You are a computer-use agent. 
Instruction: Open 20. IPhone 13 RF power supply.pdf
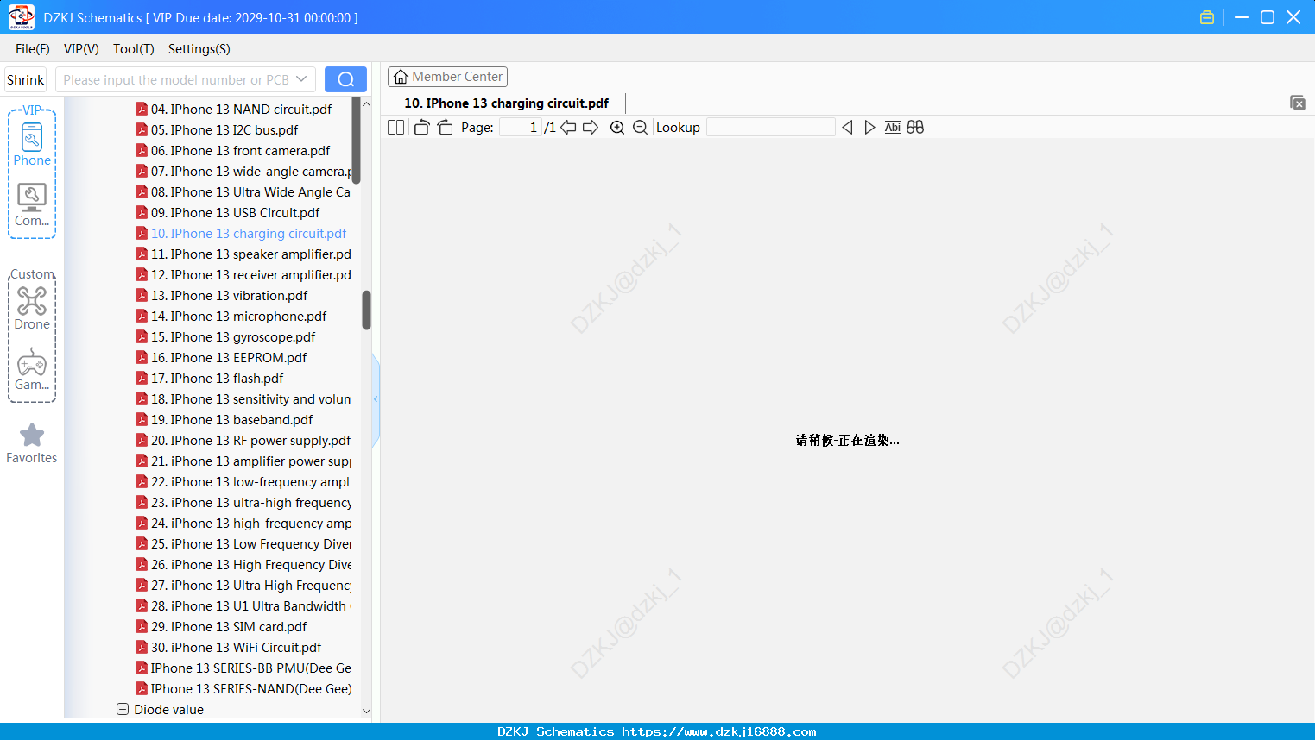pyautogui.click(x=251, y=441)
